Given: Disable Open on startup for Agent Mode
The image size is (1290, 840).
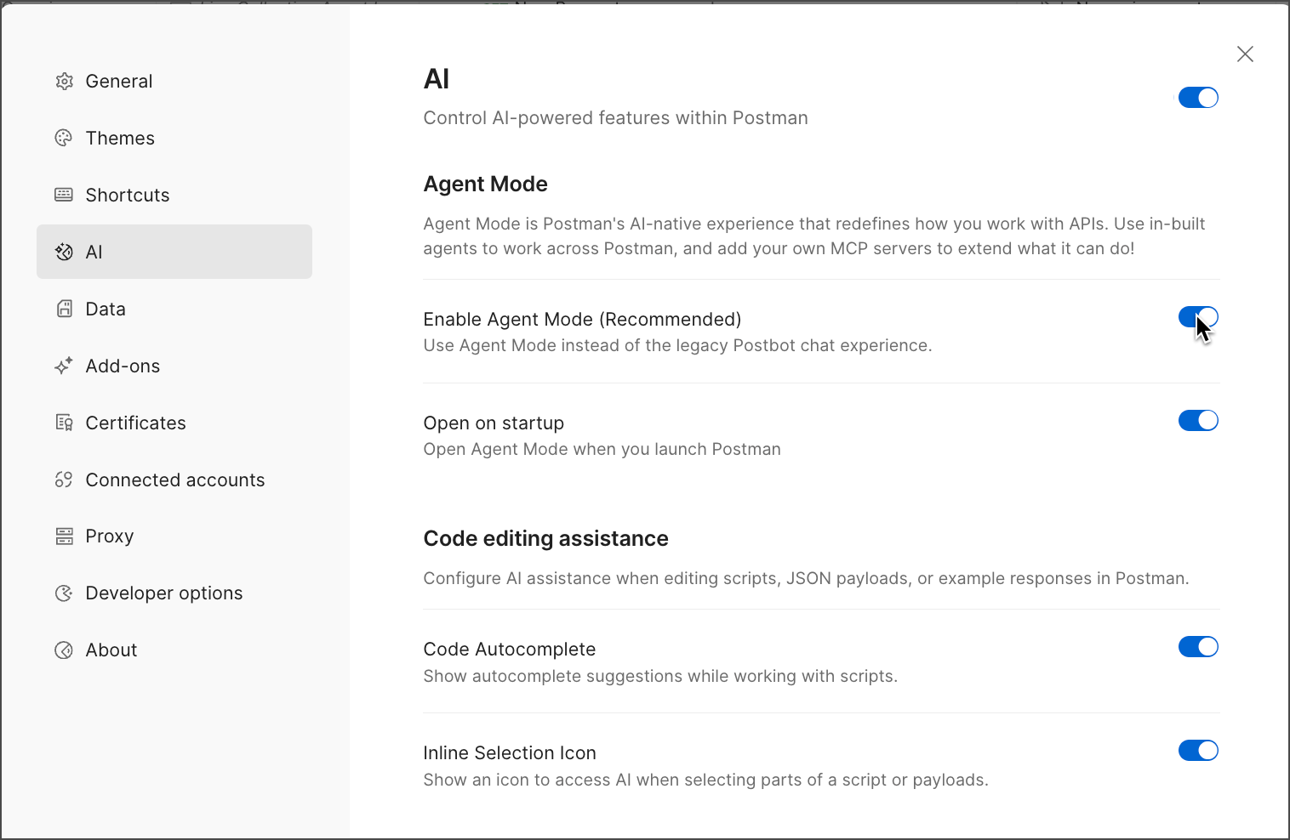Looking at the screenshot, I should [x=1198, y=420].
